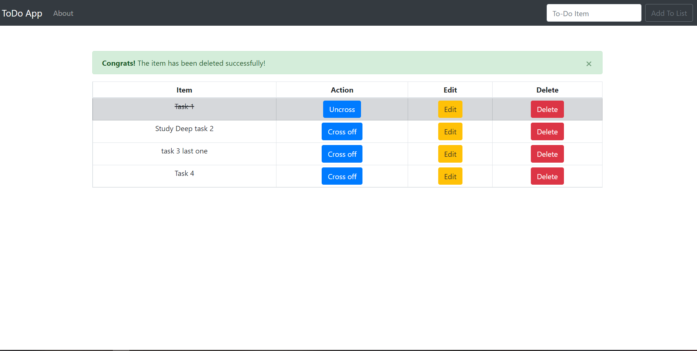
Task: Delete the Task 4 item
Action: tap(547, 176)
